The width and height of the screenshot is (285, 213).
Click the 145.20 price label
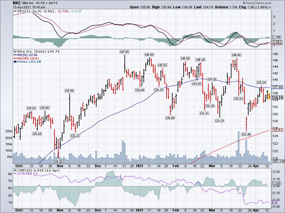pyautogui.click(x=200, y=60)
